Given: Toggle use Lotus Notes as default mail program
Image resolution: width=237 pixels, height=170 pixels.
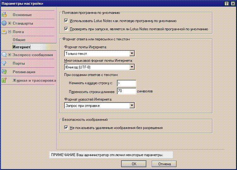Looking at the screenshot, I should coord(66,21).
